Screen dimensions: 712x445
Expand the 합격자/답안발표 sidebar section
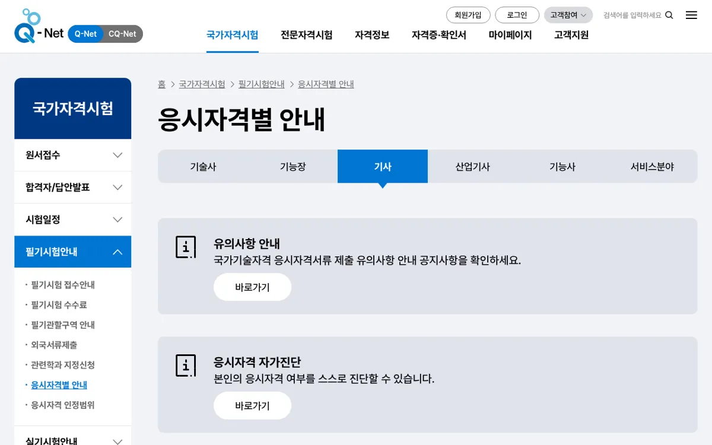(73, 187)
